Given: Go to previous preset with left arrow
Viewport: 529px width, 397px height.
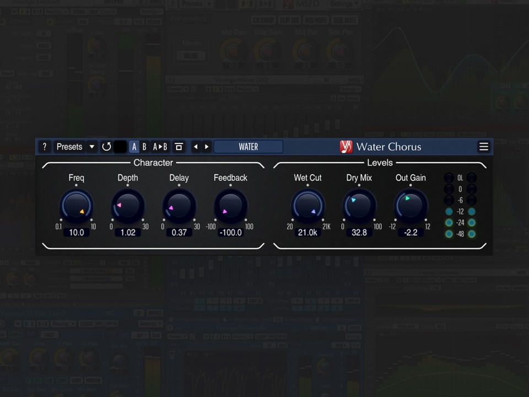Looking at the screenshot, I should point(196,147).
